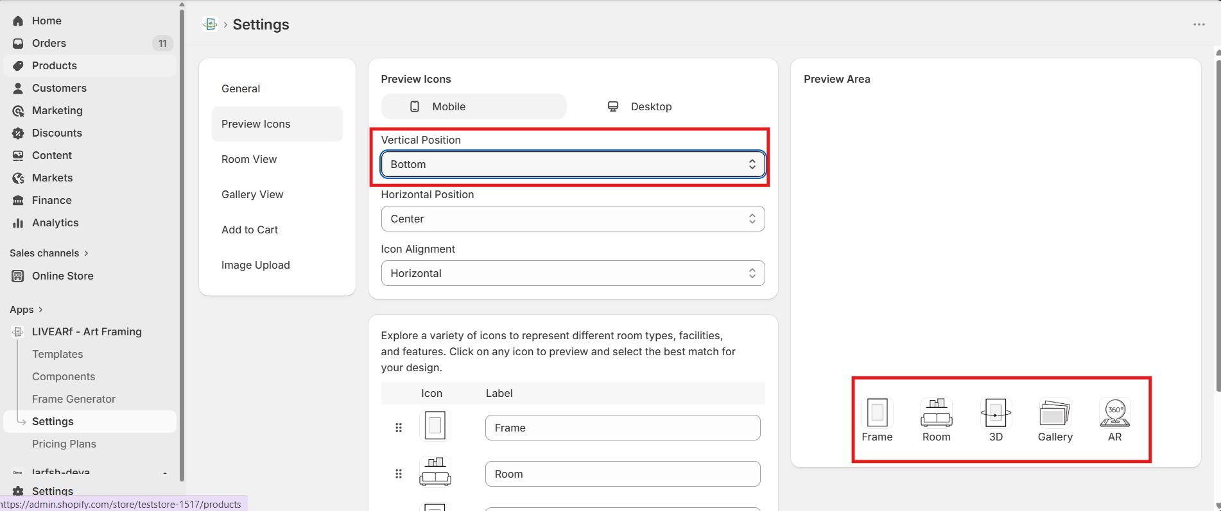Image resolution: width=1221 pixels, height=511 pixels.
Task: Click the Room sofa icon in table
Action: click(x=435, y=472)
